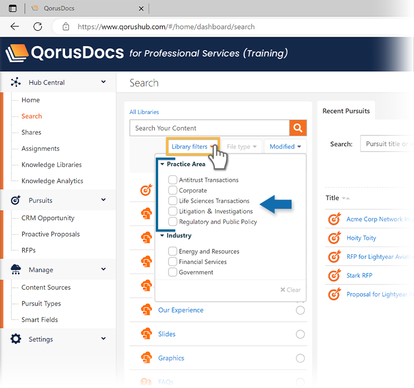414x388 pixels.
Task: Check the Government industry filter
Action: click(172, 272)
